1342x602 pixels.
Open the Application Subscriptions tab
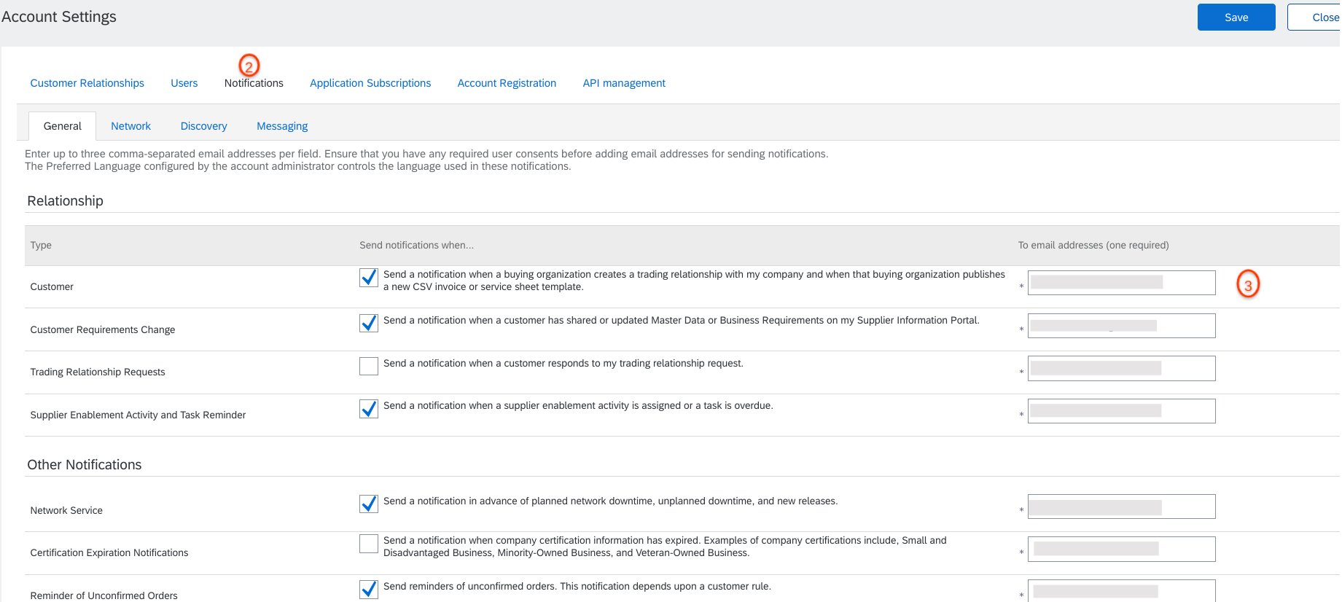point(370,83)
